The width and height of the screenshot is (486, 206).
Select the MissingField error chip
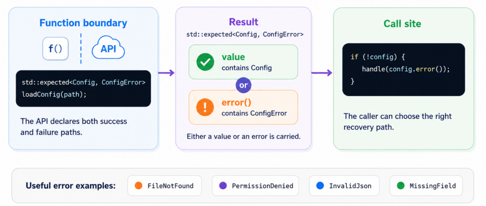[x=426, y=186]
